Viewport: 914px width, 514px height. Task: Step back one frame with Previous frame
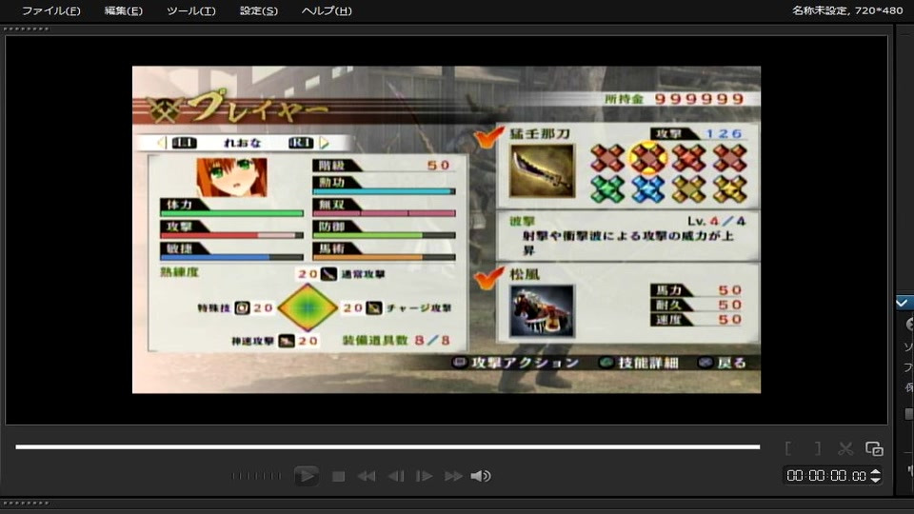pyautogui.click(x=396, y=477)
